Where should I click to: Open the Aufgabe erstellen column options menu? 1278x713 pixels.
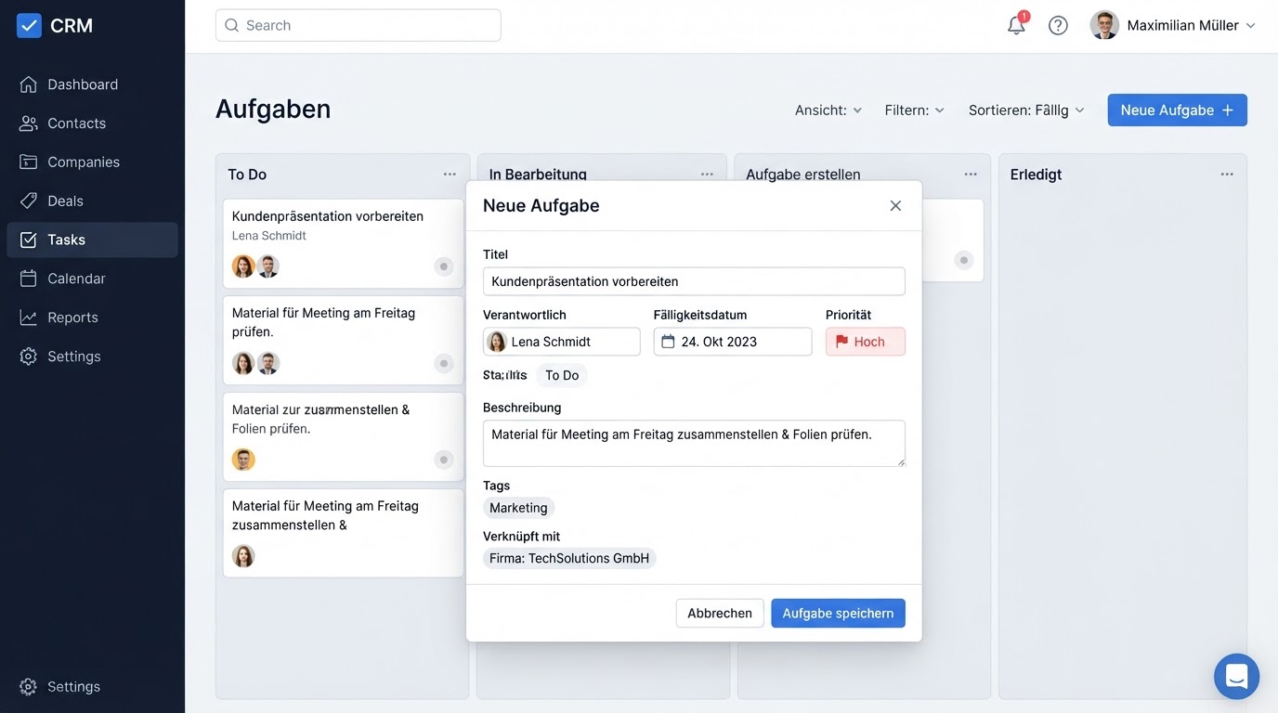click(x=971, y=175)
